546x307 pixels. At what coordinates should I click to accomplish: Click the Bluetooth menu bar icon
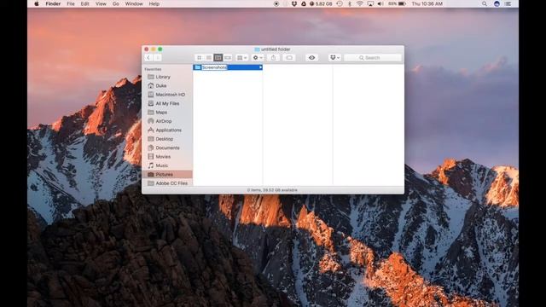tap(350, 3)
